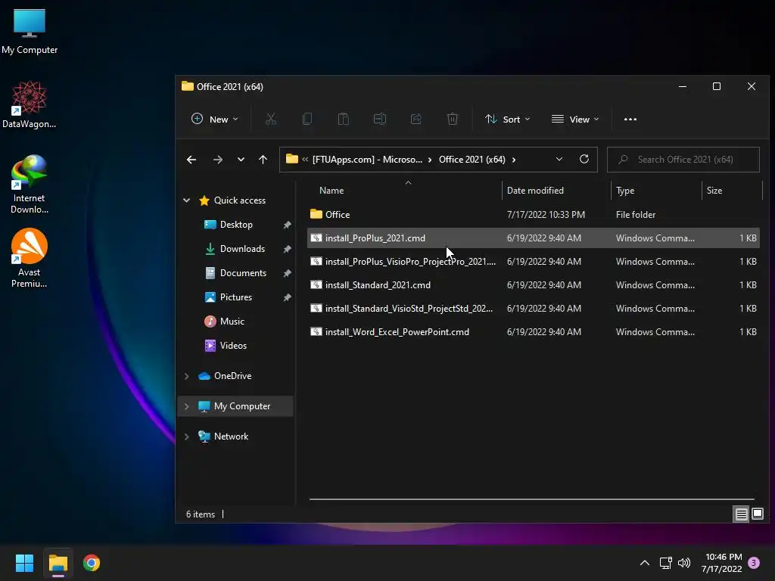
Task: Refresh the Office 2021 folder
Action: point(584,159)
